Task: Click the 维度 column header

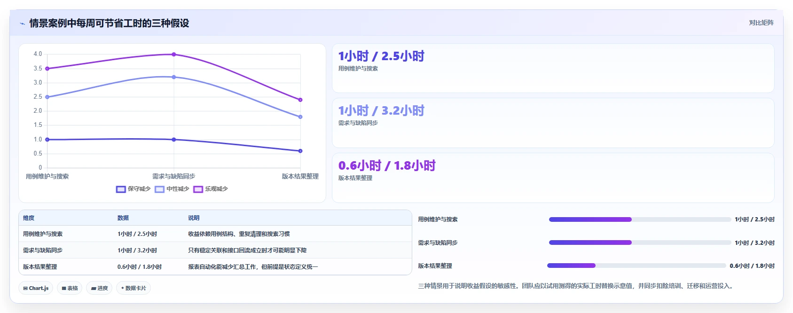Action: [x=29, y=218]
